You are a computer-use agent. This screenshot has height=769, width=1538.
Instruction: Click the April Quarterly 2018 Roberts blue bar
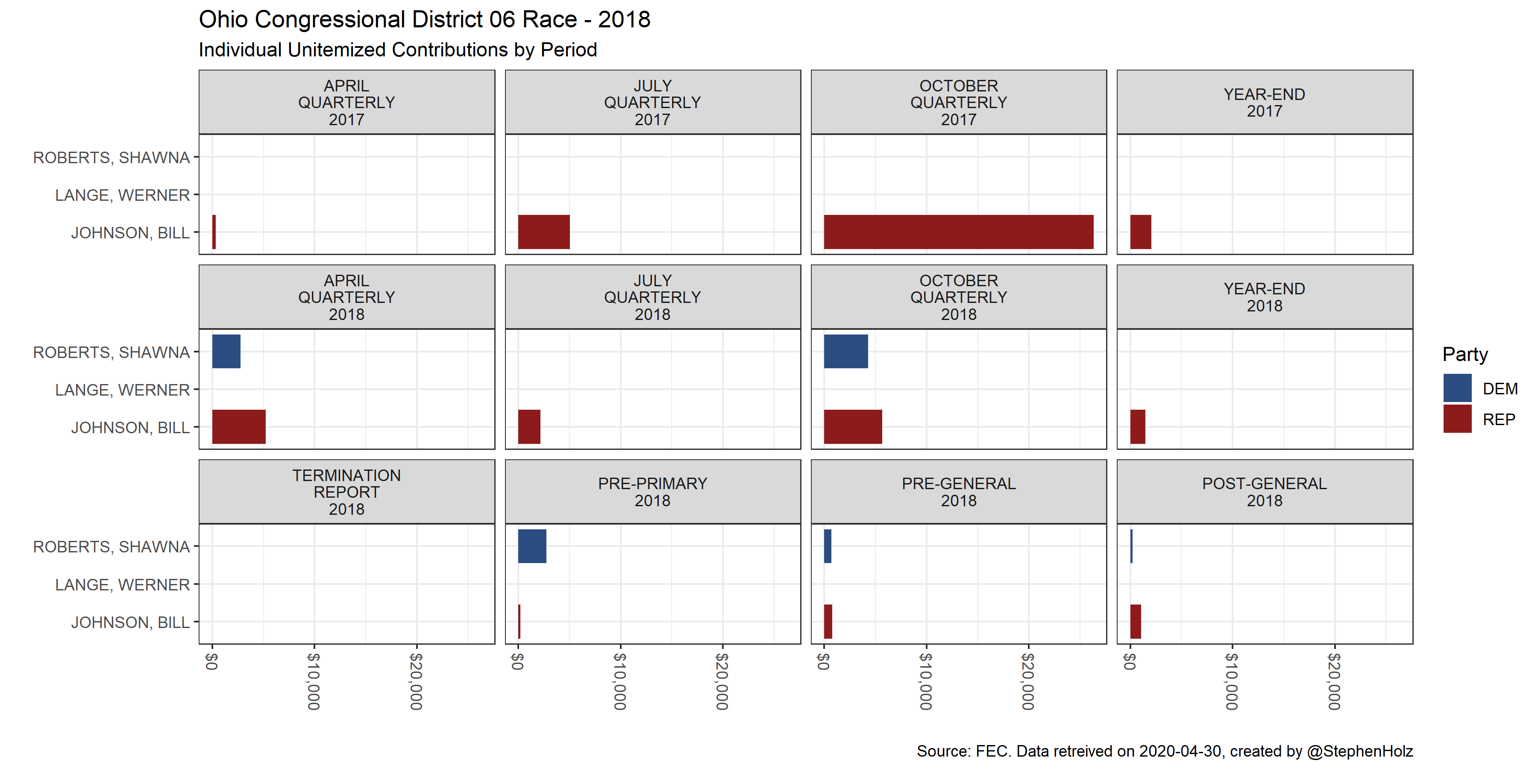[x=226, y=351]
